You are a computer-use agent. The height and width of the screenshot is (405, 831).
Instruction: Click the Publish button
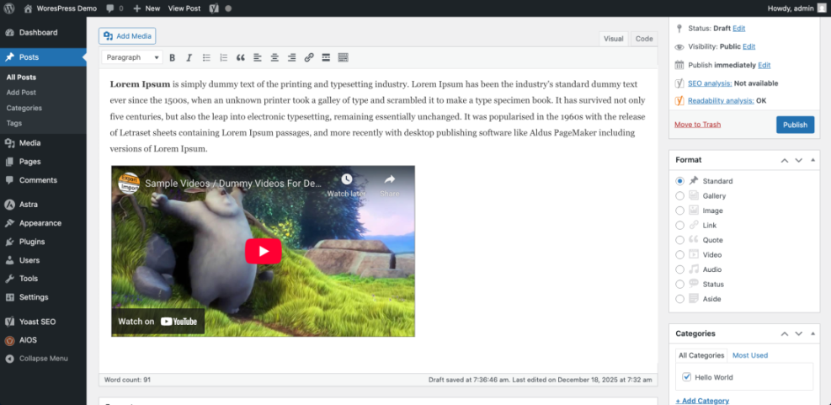pos(795,125)
